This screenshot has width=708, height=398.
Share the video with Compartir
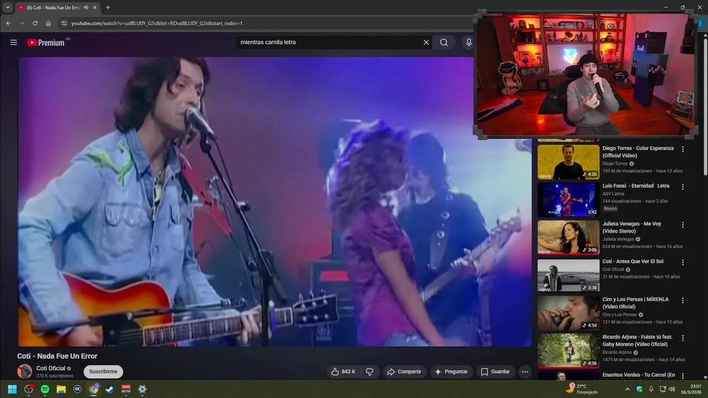pyautogui.click(x=404, y=371)
